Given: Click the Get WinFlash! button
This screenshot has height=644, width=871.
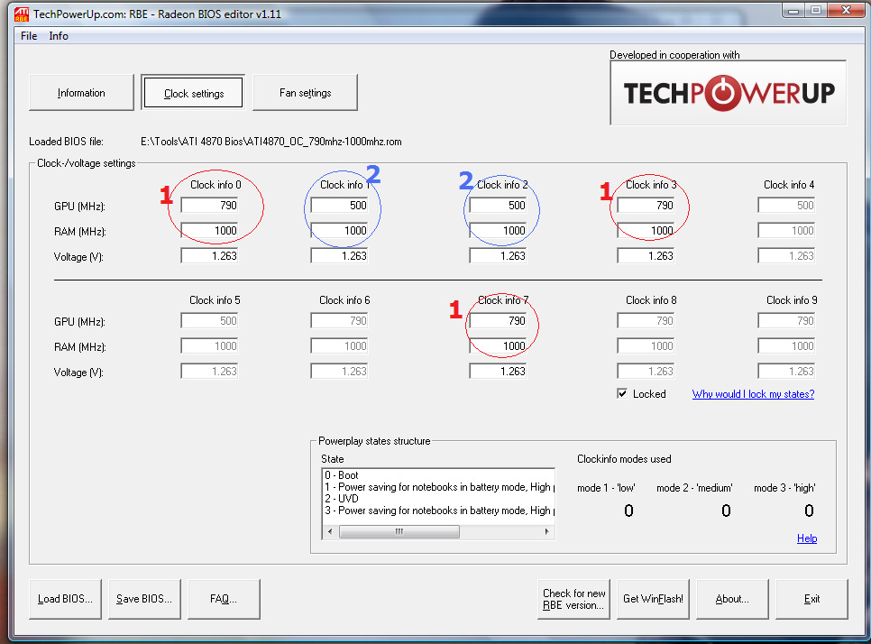Looking at the screenshot, I should coord(653,599).
